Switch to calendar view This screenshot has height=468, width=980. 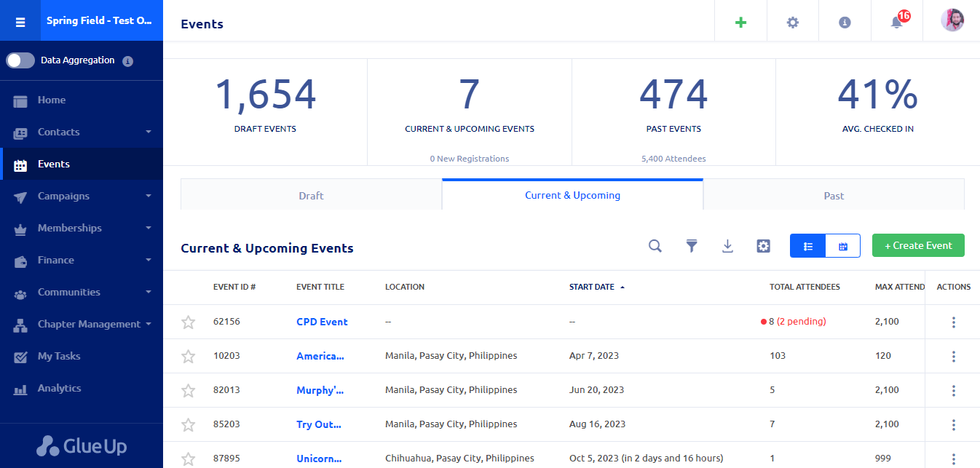click(x=843, y=246)
